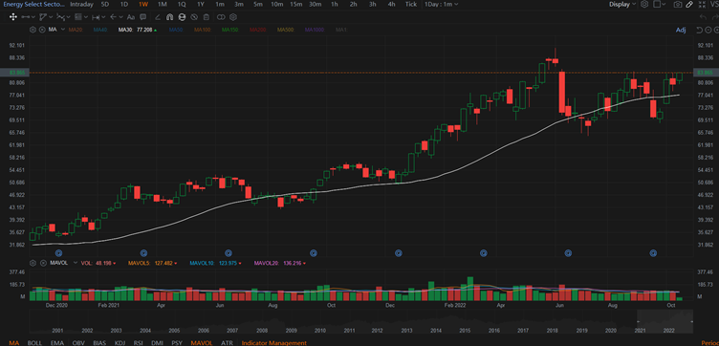Viewport: 719px width, 346px height.
Task: Reset the chart view with circular arrow
Action: click(700, 30)
